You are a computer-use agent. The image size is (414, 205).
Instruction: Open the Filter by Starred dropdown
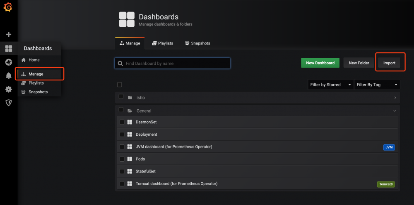[330, 85]
